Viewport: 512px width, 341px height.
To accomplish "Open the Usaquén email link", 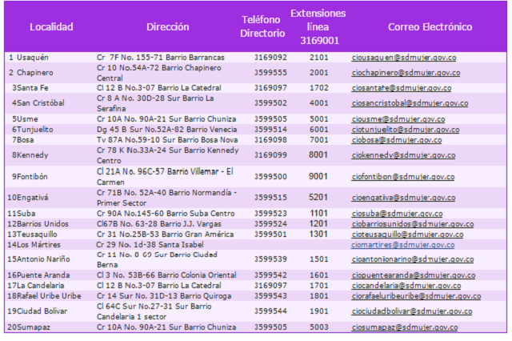I will coord(403,58).
